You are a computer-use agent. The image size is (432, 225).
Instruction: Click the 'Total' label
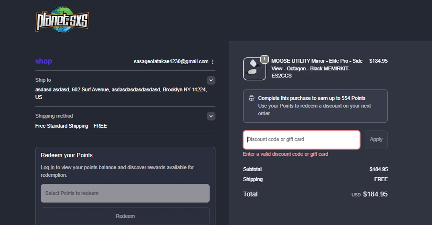250,194
